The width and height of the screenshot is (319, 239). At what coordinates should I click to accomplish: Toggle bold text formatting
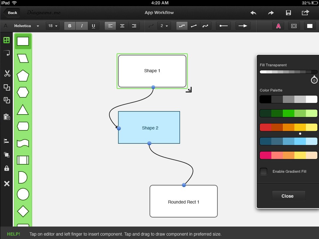[x=70, y=26]
